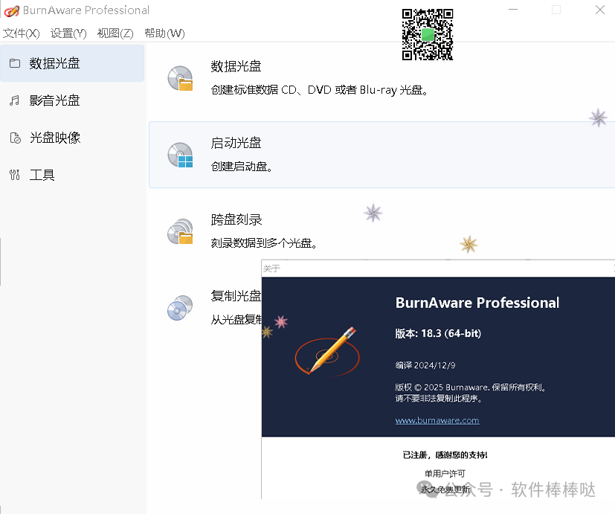Select 光盘映像 sidebar category
Viewport: 615px width, 514px height.
pyautogui.click(x=72, y=138)
